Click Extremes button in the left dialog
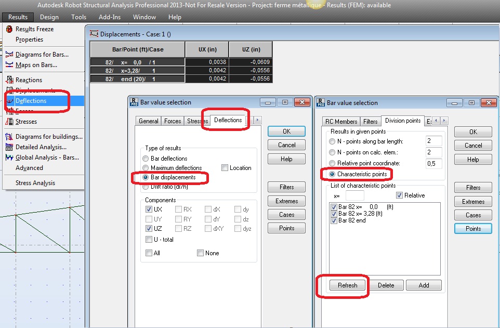This screenshot has width=500, height=328. (x=286, y=201)
